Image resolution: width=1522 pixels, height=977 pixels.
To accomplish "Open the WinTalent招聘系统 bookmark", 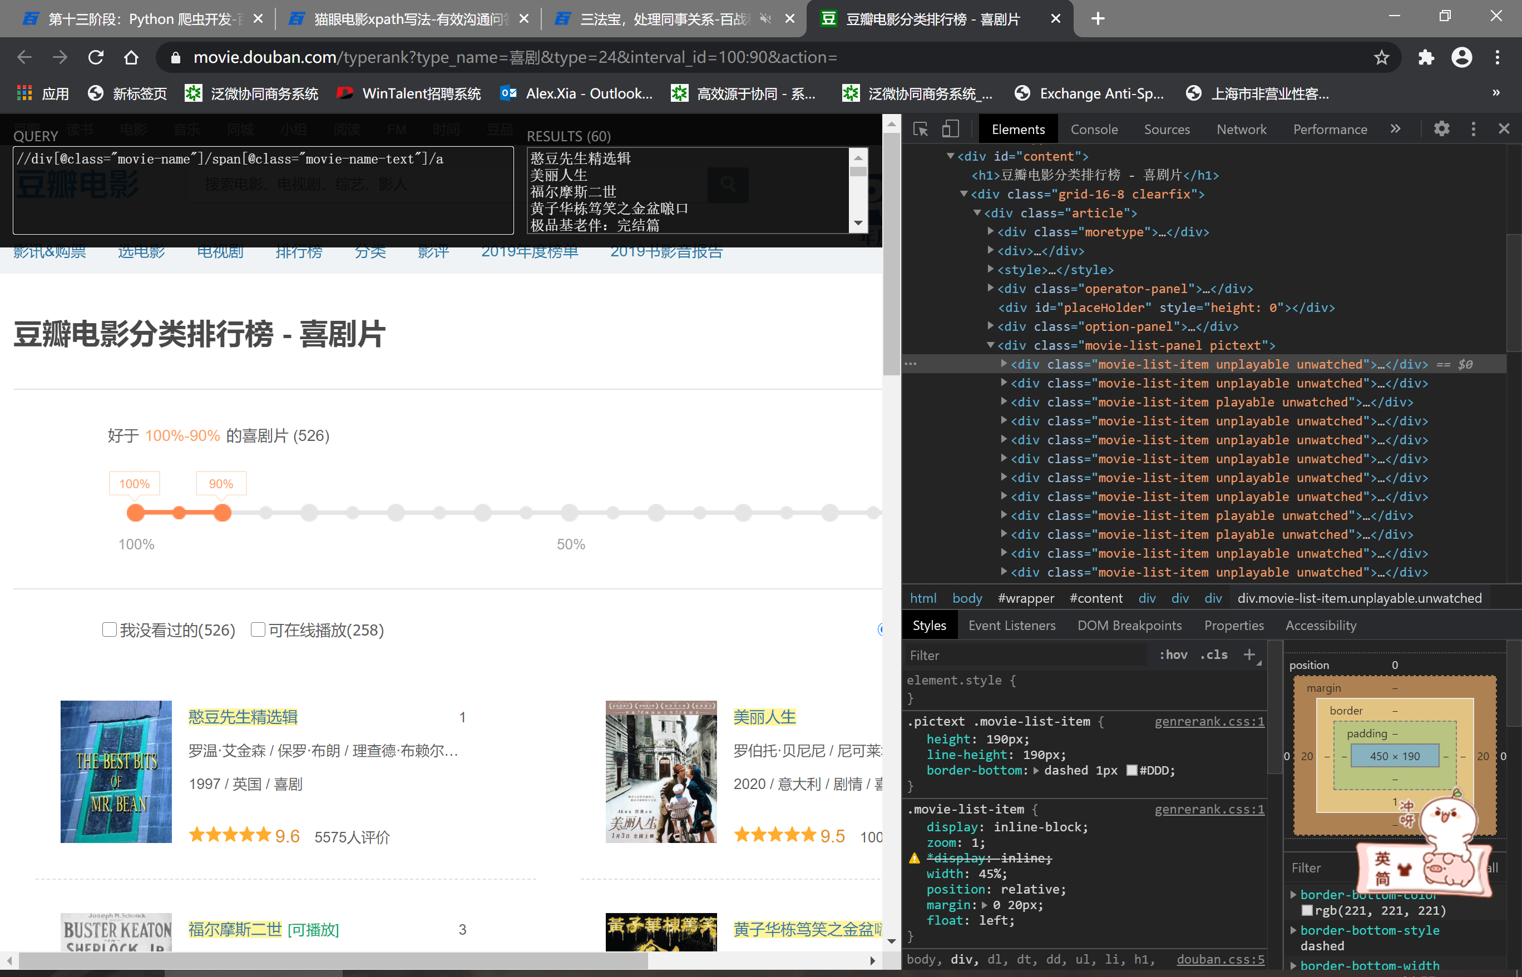I will point(408,94).
